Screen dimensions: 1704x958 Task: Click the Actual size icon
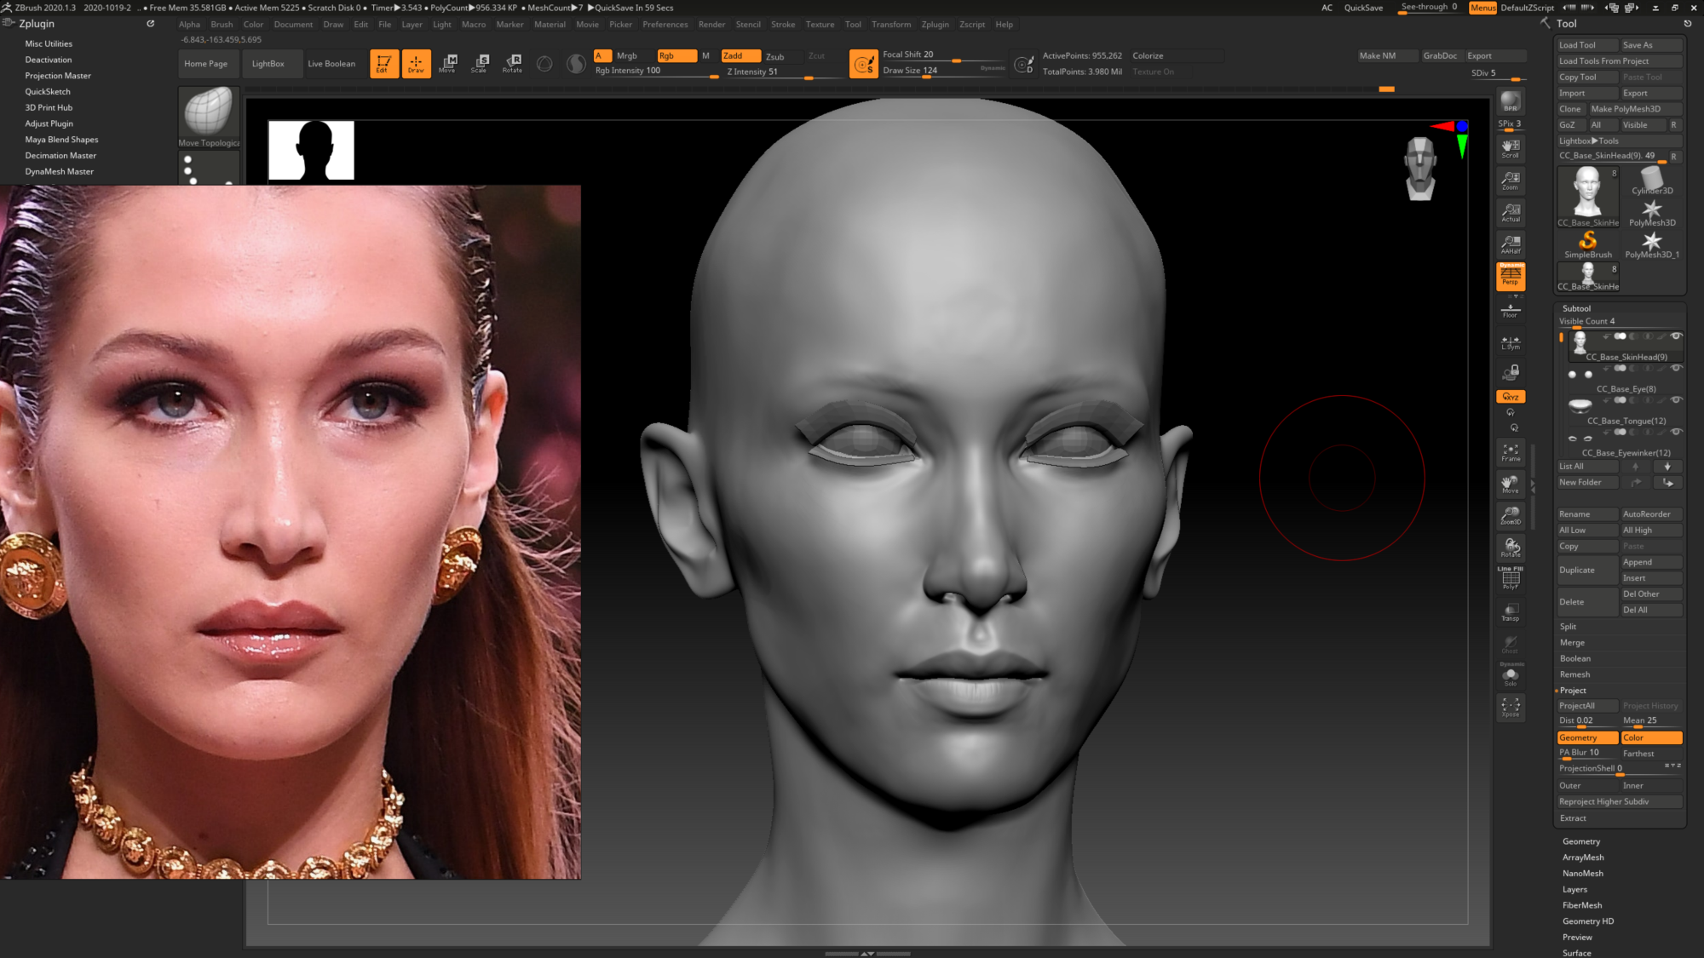[1510, 212]
